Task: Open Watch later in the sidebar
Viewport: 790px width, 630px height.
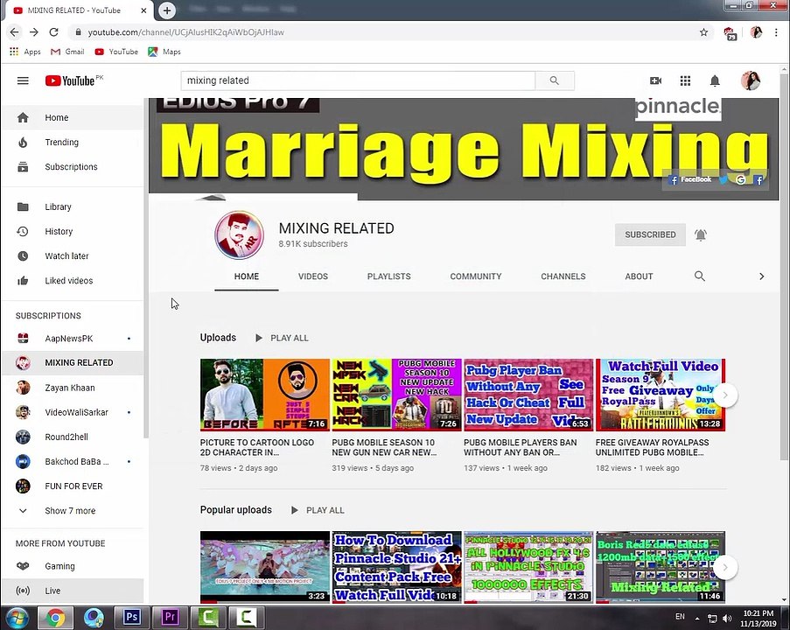Action: pyautogui.click(x=72, y=256)
